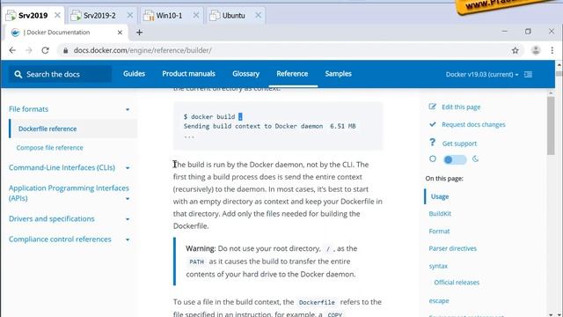Click the Get support question mark icon
The width and height of the screenshot is (563, 317).
click(432, 143)
